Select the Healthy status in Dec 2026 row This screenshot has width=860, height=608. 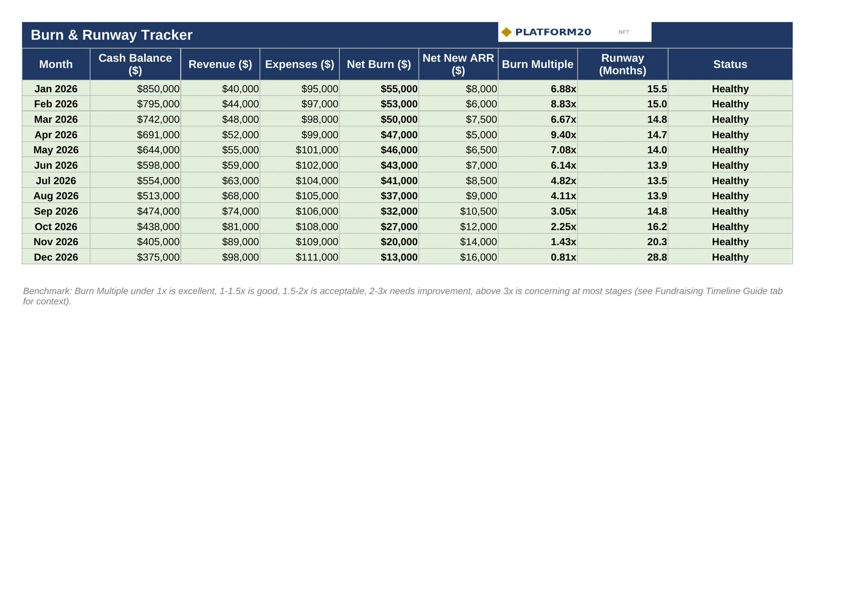[730, 257]
